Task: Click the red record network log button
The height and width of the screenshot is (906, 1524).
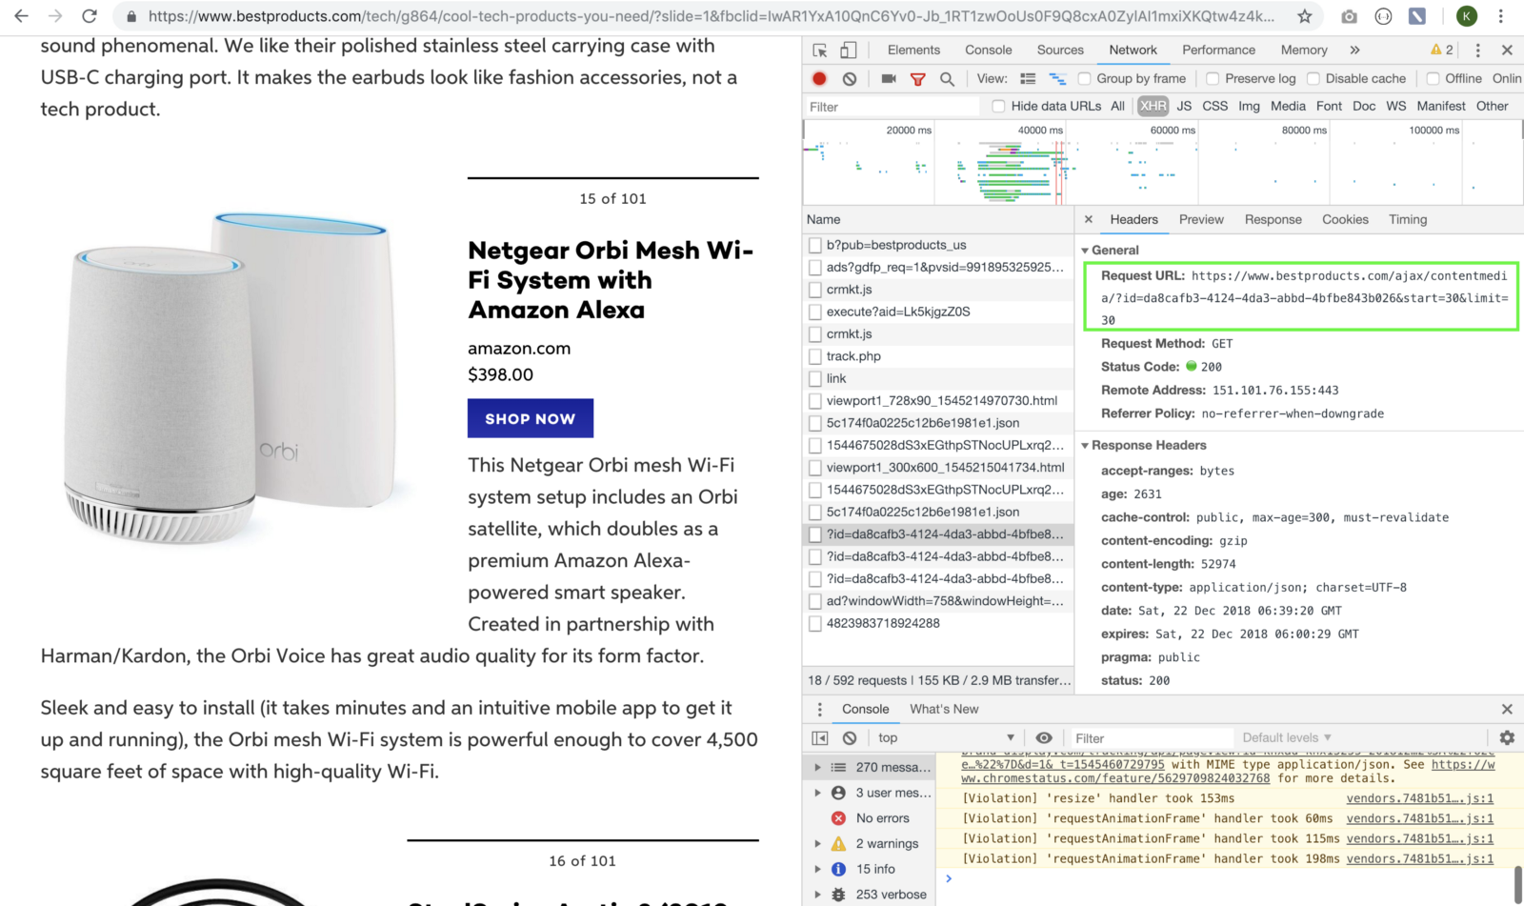Action: coord(819,79)
